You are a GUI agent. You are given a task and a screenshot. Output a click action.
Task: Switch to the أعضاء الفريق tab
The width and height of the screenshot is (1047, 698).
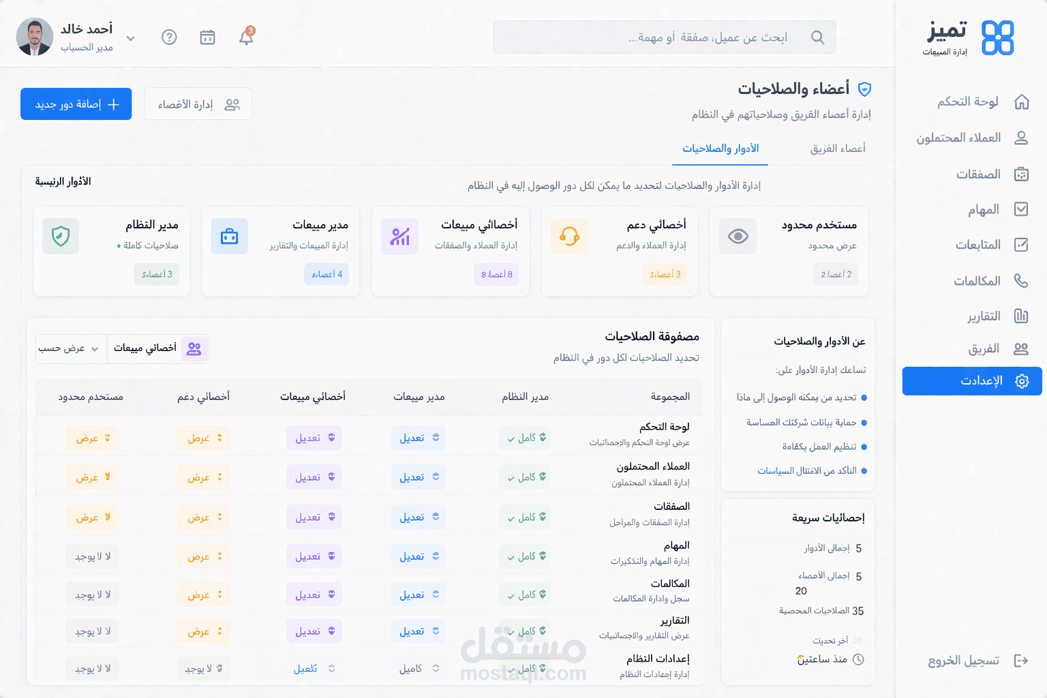(x=838, y=149)
